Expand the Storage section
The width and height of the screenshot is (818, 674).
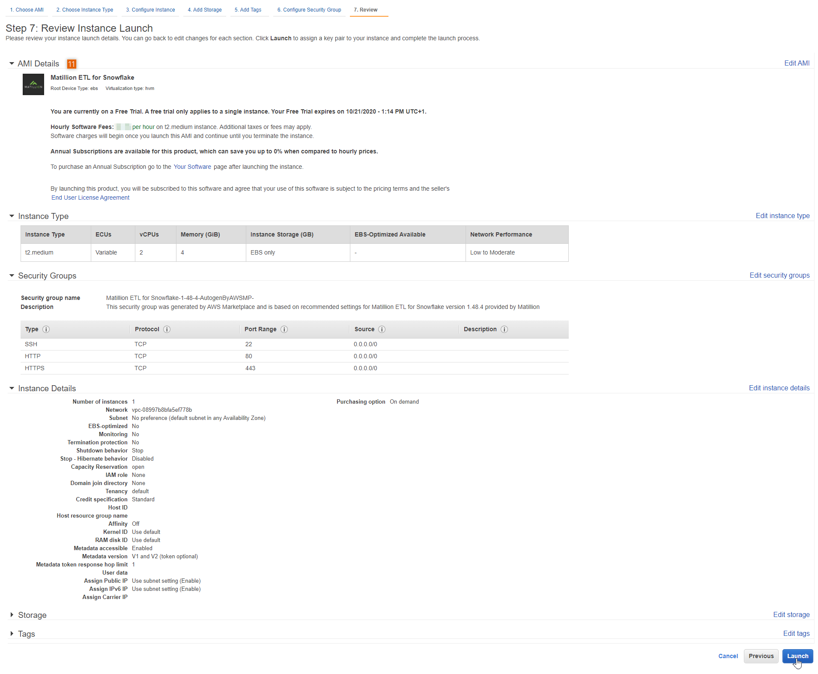(x=12, y=615)
